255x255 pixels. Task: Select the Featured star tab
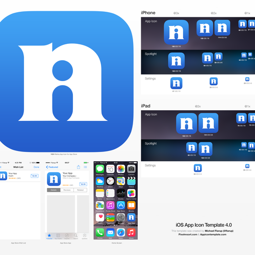click(49, 236)
